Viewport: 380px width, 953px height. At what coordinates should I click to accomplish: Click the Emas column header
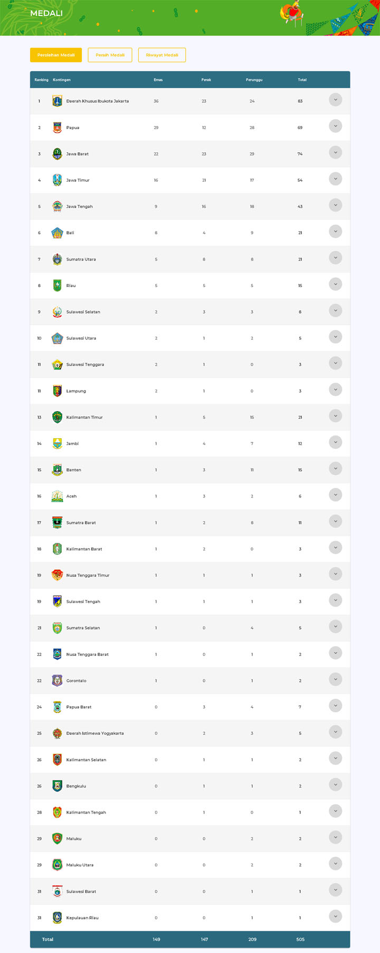[158, 80]
